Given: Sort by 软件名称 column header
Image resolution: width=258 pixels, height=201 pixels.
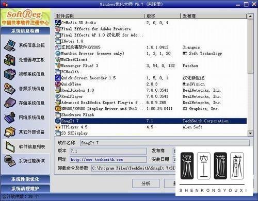Looking at the screenshot, I should [x=99, y=16].
